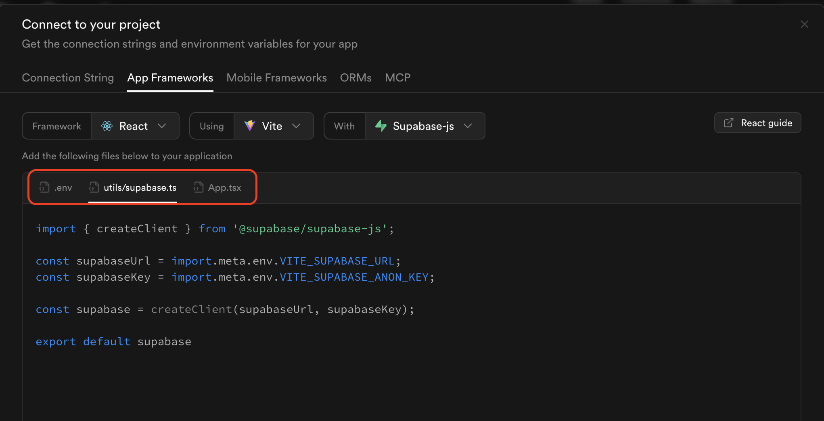Go to the ORMs tab
824x421 pixels.
click(356, 77)
